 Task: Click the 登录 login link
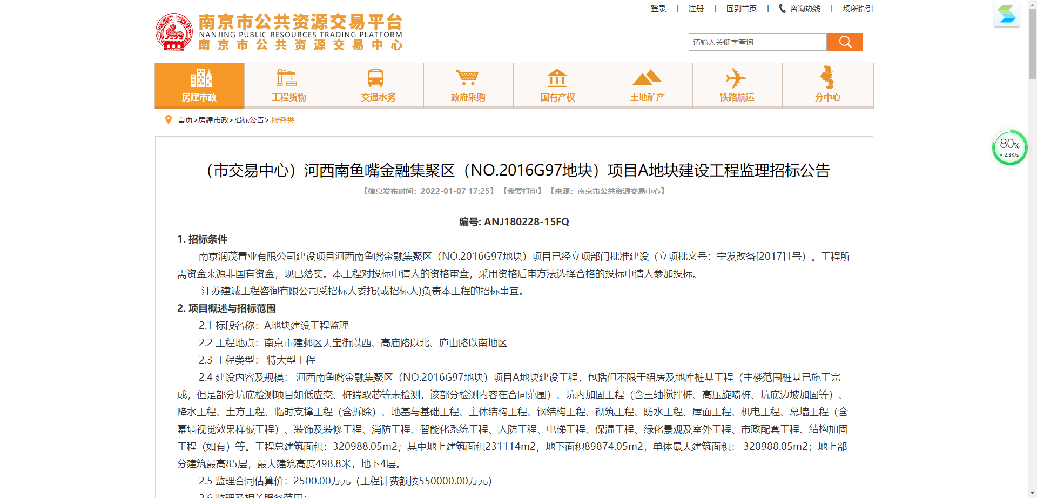pyautogui.click(x=658, y=9)
